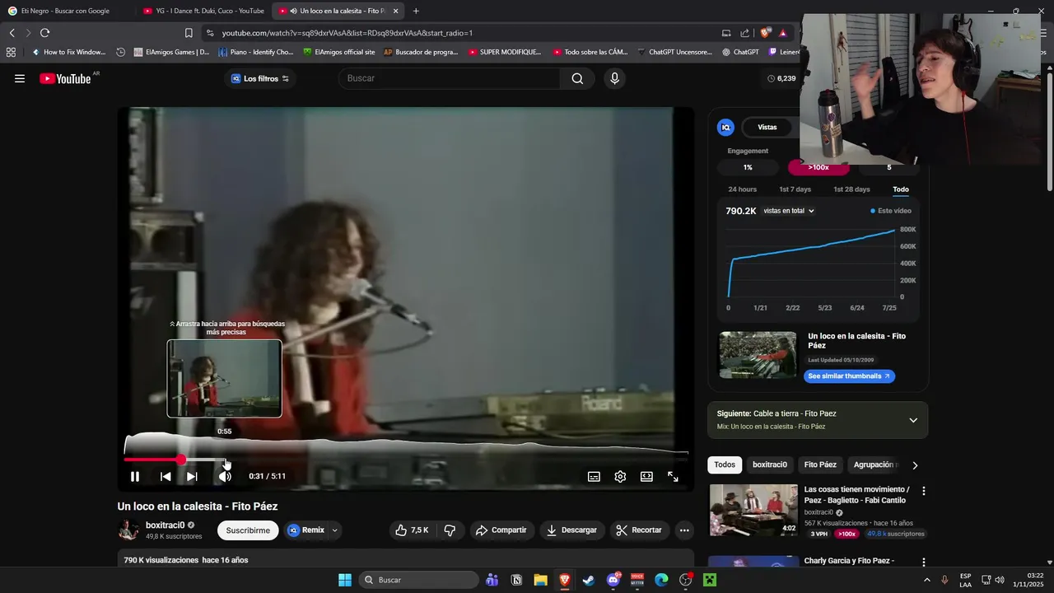Open the ElAmigos official site bookmark
Viewport: 1054px width, 593px height.
[x=338, y=52]
